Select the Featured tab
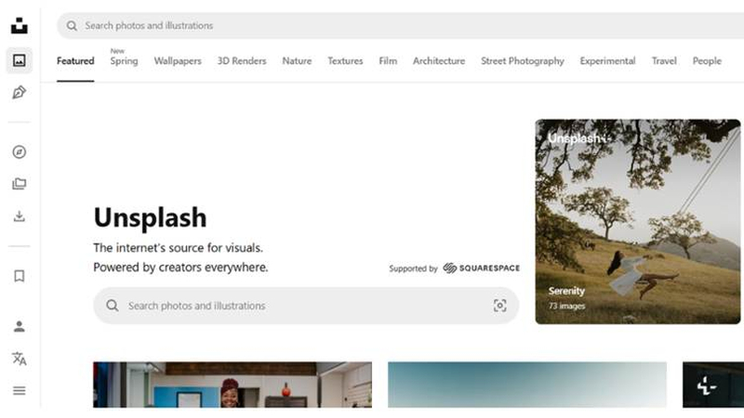The image size is (744, 418). click(75, 60)
